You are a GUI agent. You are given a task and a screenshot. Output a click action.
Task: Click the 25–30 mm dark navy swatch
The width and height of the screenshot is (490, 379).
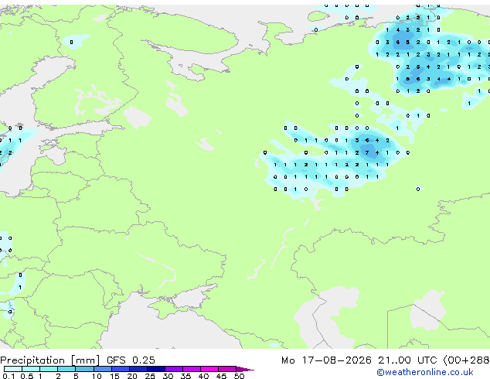(156, 369)
